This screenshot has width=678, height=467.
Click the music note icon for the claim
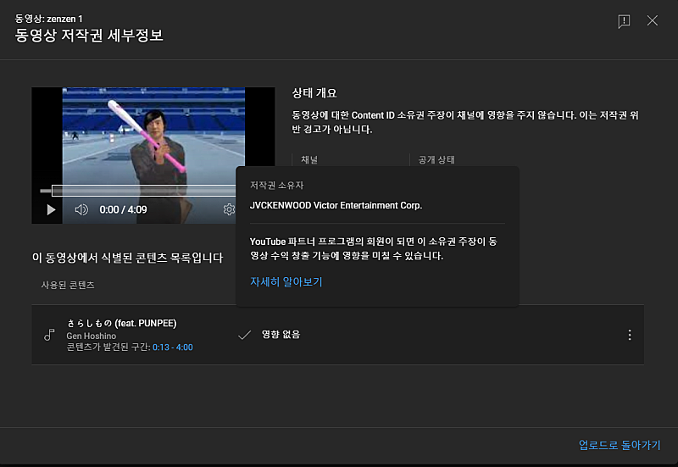(x=49, y=335)
